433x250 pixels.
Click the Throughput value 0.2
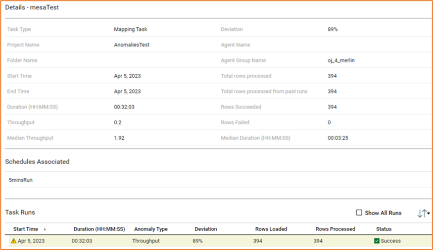point(118,122)
